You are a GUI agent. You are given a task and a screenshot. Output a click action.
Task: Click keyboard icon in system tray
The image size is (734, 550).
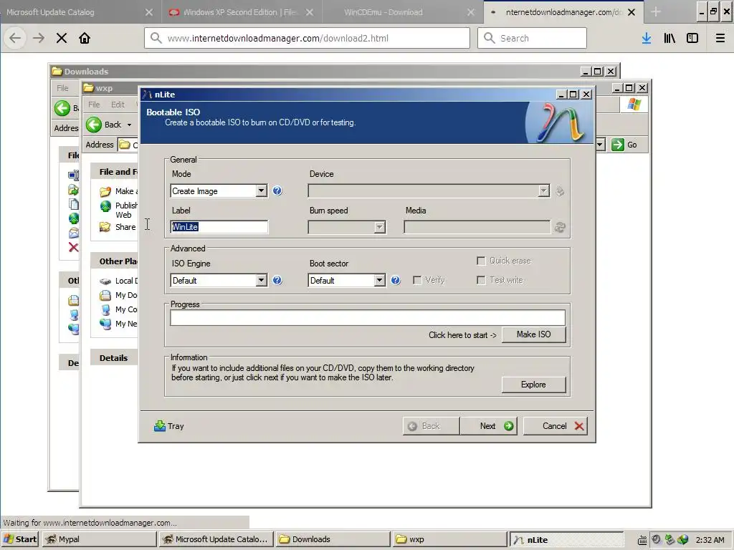point(642,540)
